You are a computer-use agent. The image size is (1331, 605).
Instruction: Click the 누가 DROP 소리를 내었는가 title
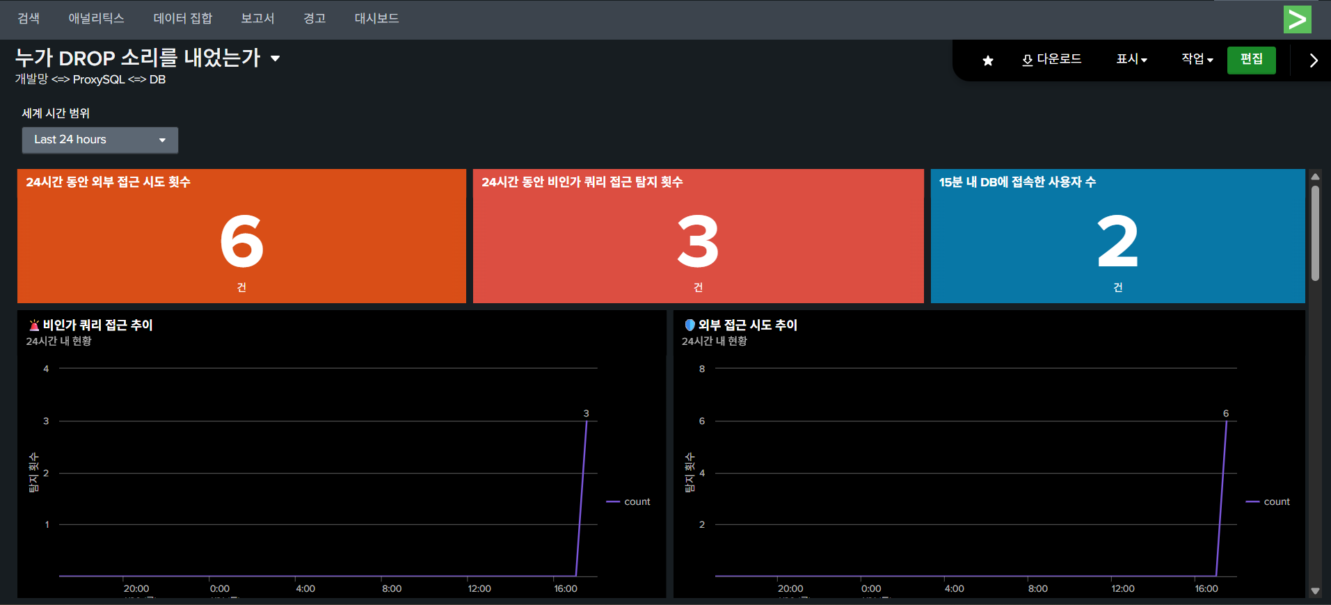tap(138, 58)
